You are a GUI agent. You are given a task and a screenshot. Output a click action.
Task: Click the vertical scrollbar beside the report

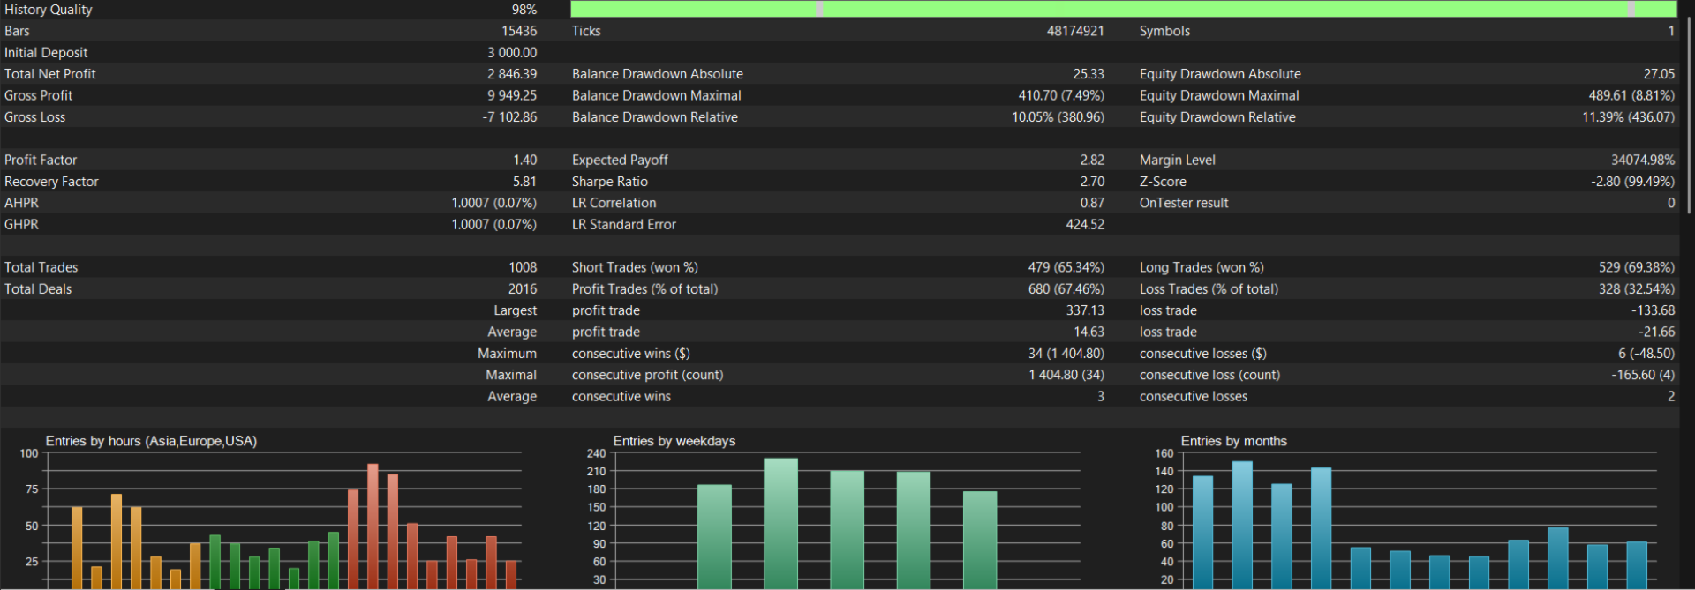[1689, 115]
